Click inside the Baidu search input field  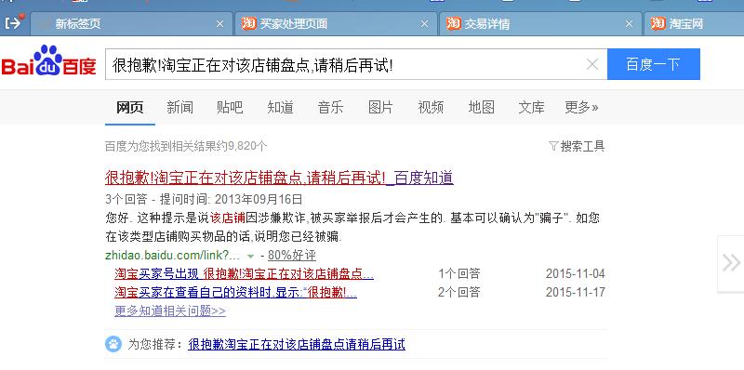point(346,64)
